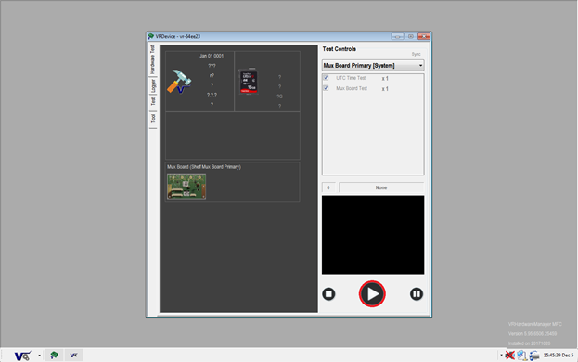
Task: Open the V launcher icon in taskbar
Action: pyautogui.click(x=22, y=356)
